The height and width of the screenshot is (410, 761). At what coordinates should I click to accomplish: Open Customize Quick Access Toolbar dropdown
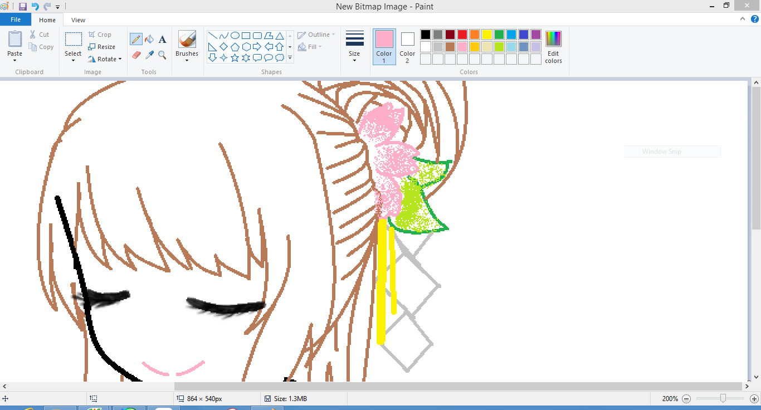pyautogui.click(x=57, y=7)
